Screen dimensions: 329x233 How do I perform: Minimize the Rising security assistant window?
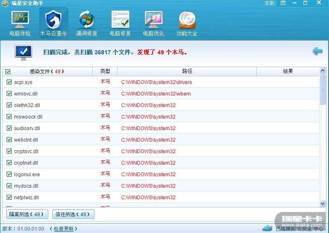(294, 3)
